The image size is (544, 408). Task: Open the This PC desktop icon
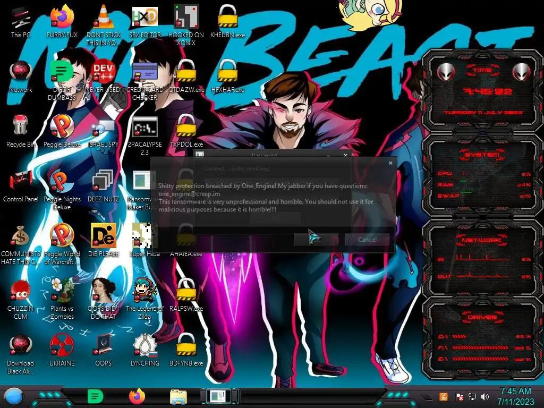point(21,21)
